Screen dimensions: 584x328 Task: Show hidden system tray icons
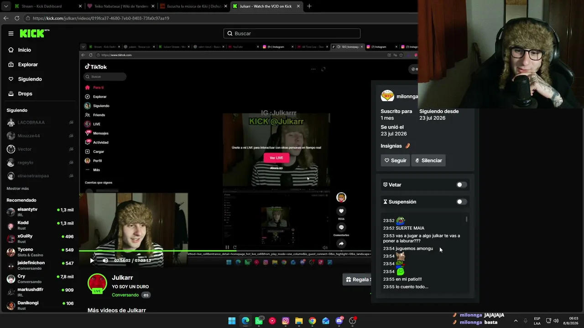coord(516,321)
